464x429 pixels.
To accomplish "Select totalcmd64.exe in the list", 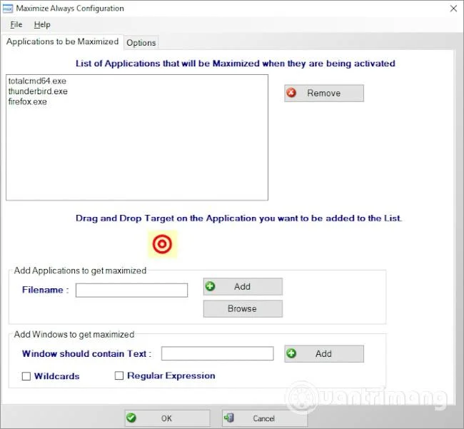I will [x=37, y=81].
